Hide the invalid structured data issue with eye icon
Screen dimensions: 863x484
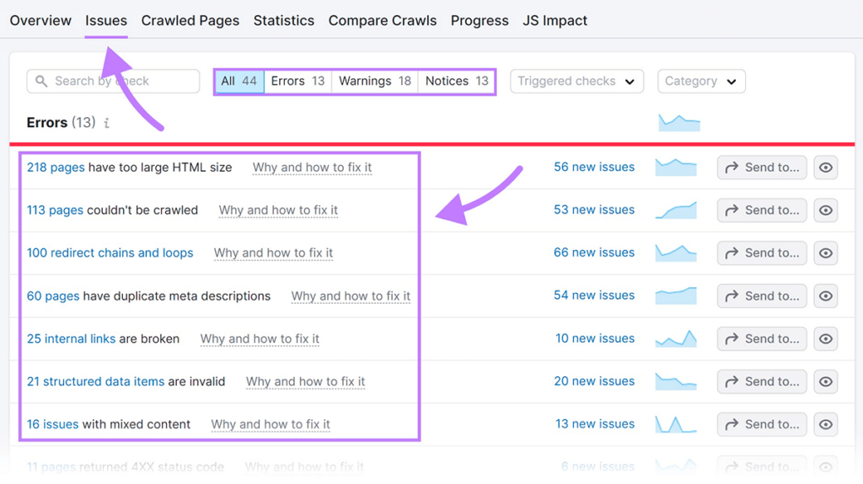point(826,381)
